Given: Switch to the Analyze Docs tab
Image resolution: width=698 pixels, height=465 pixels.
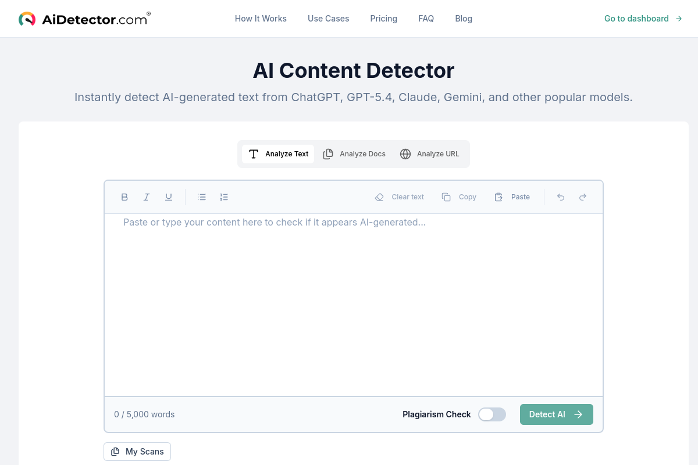Looking at the screenshot, I should [354, 154].
